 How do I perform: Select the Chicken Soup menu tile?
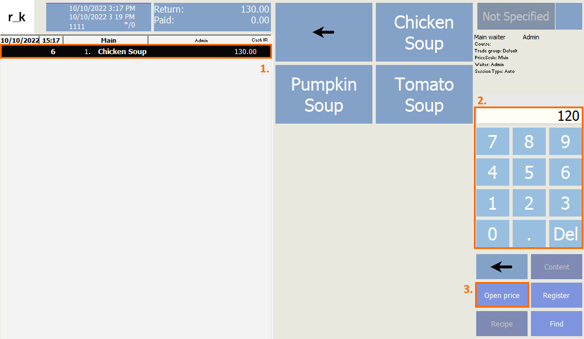coord(424,32)
